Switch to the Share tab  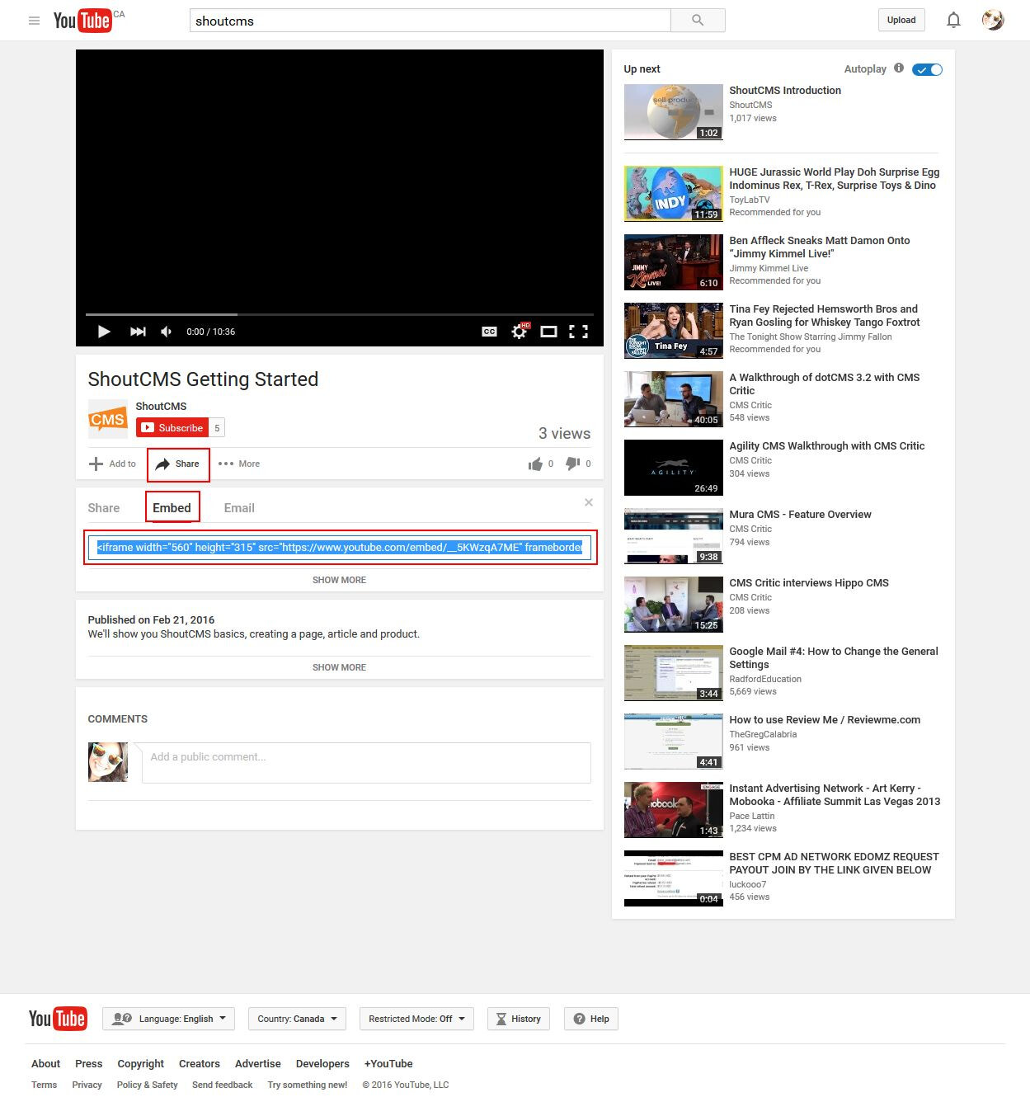tap(104, 508)
